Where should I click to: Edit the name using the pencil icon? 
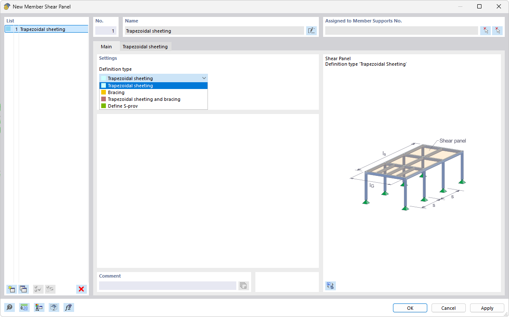click(311, 31)
